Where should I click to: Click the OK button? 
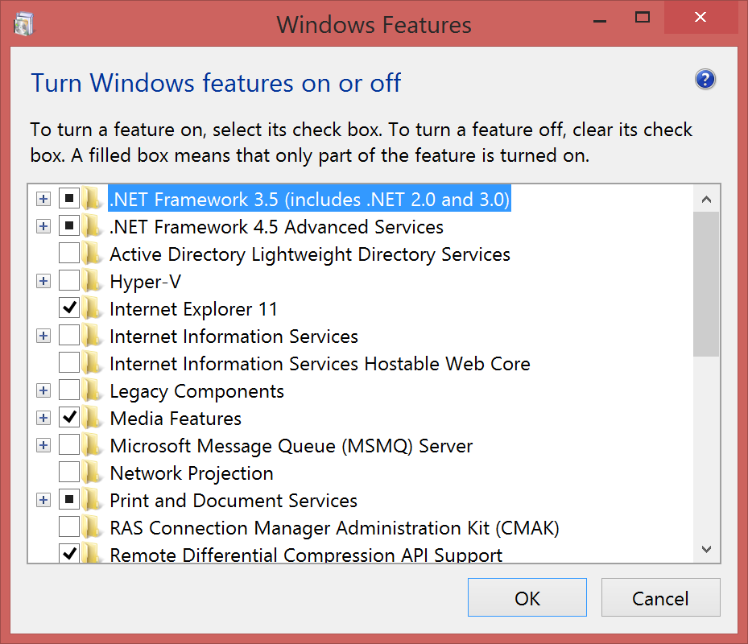pyautogui.click(x=527, y=597)
